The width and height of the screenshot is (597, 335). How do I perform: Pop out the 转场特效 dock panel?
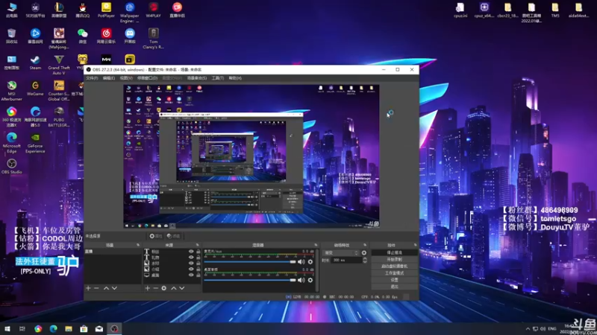pyautogui.click(x=365, y=245)
